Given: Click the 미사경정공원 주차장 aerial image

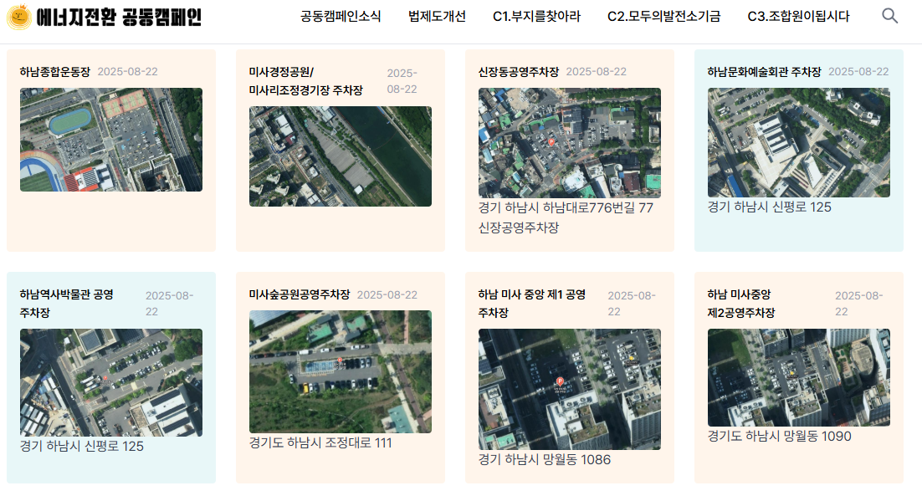Looking at the screenshot, I should pyautogui.click(x=341, y=156).
